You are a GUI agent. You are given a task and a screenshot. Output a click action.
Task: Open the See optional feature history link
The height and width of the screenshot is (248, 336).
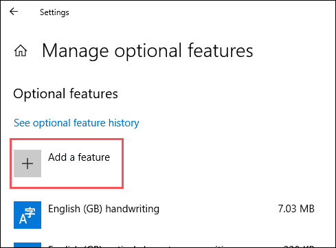[x=76, y=123]
